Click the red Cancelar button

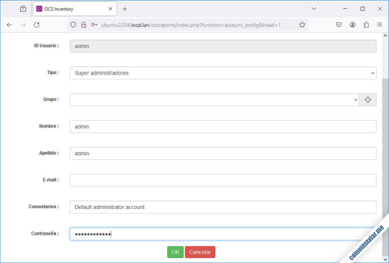coord(200,252)
